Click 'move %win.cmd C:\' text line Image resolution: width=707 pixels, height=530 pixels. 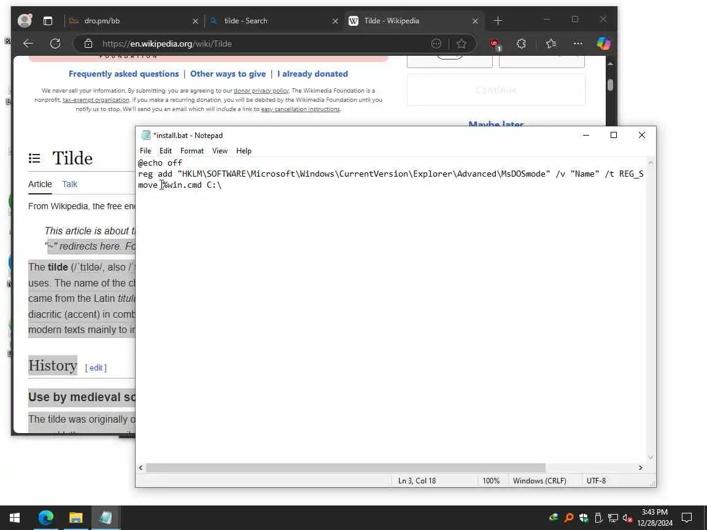(x=179, y=185)
